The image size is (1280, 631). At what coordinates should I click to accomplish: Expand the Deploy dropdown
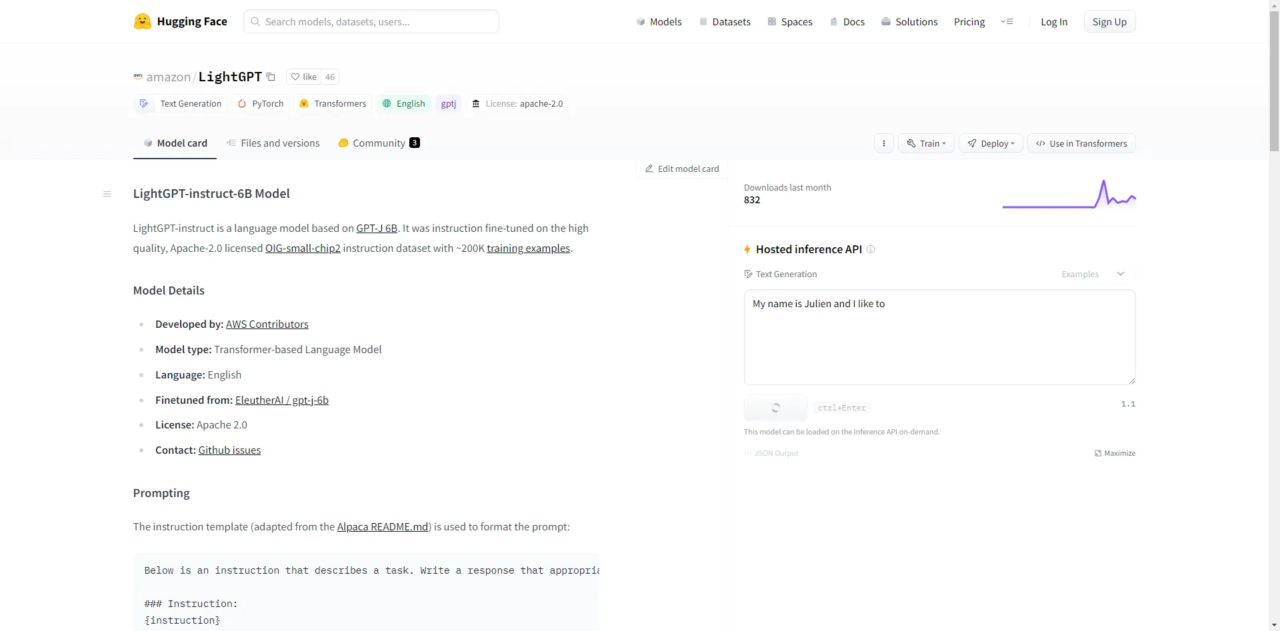click(x=991, y=143)
